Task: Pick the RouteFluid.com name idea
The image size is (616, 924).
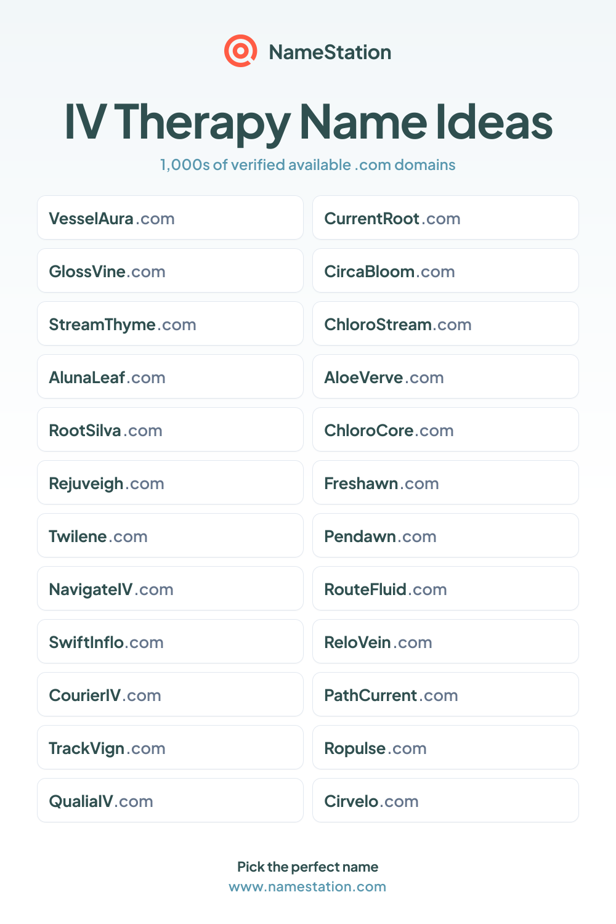Action: [445, 588]
